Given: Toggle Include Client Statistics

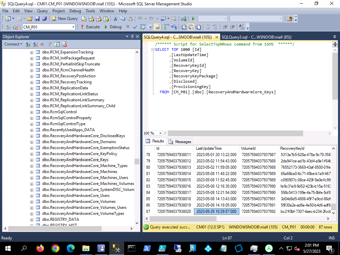Looking at the screenshot, I should pyautogui.click(x=174, y=27).
